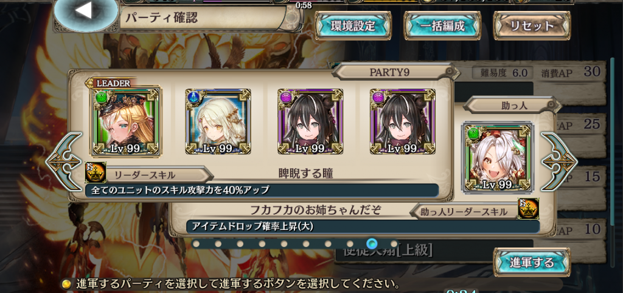Image resolution: width=623 pixels, height=293 pixels.
Task: Click the 助っ人 label tab
Action: 512,105
